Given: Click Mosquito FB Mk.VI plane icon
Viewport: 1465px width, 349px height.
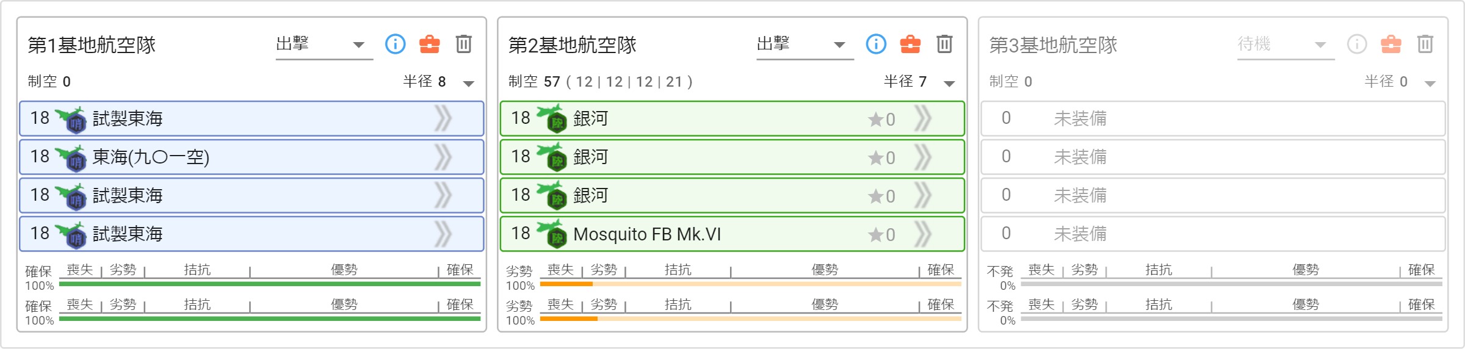Looking at the screenshot, I should click(x=552, y=234).
